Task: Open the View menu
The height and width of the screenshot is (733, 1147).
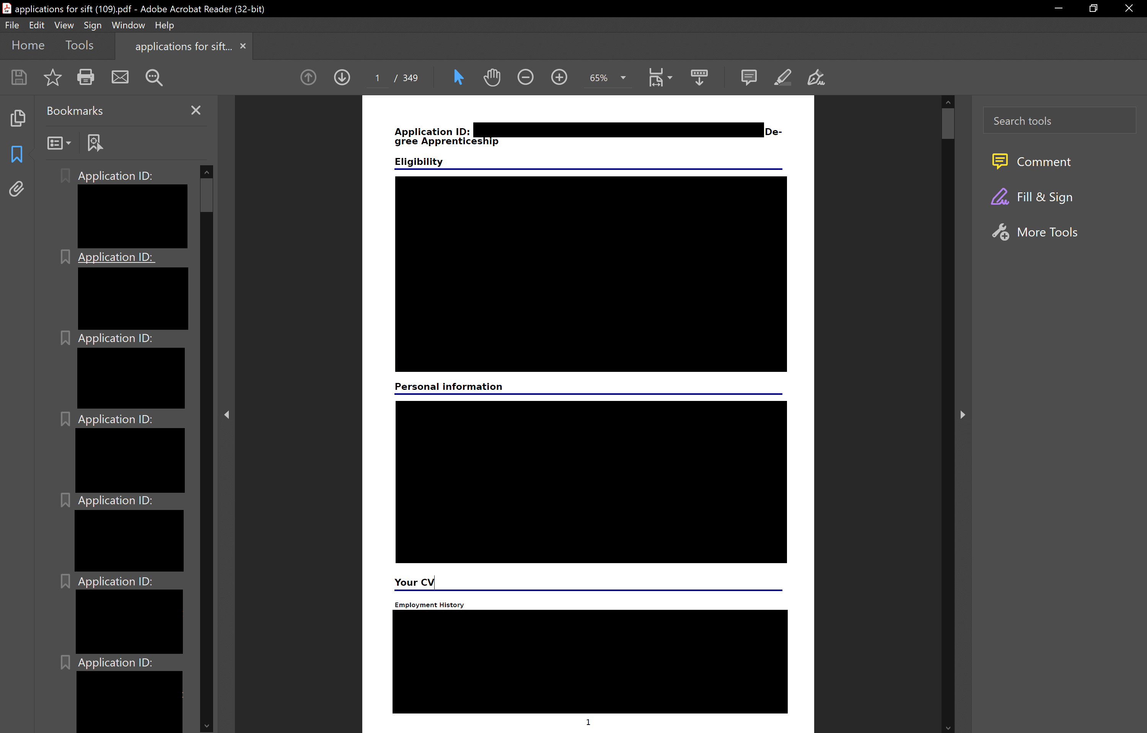Action: pyautogui.click(x=64, y=25)
